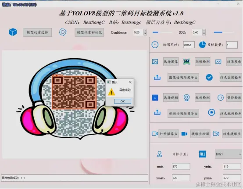This screenshot has width=243, height=189.
Task: Click the 视频检测结果导出 button
Action: [183, 114]
